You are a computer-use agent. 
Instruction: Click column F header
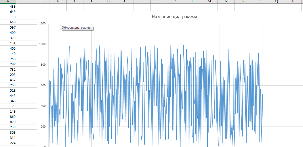[92, 1]
